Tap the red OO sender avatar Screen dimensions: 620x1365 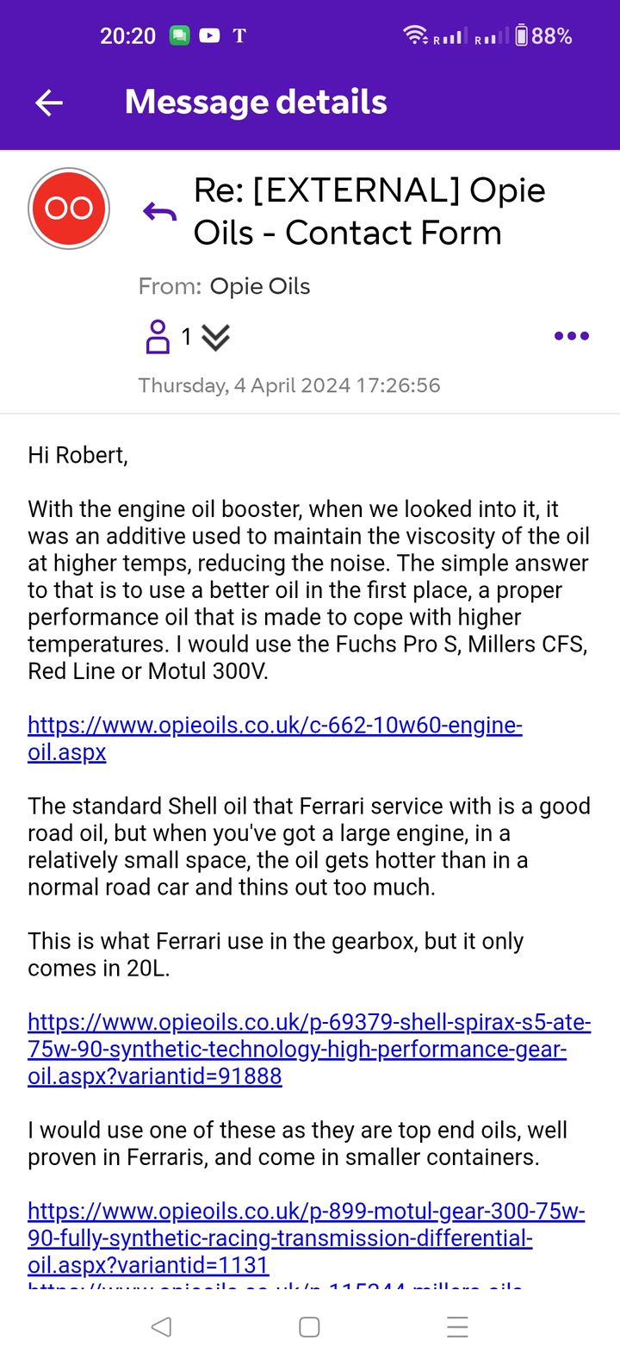[x=69, y=209]
